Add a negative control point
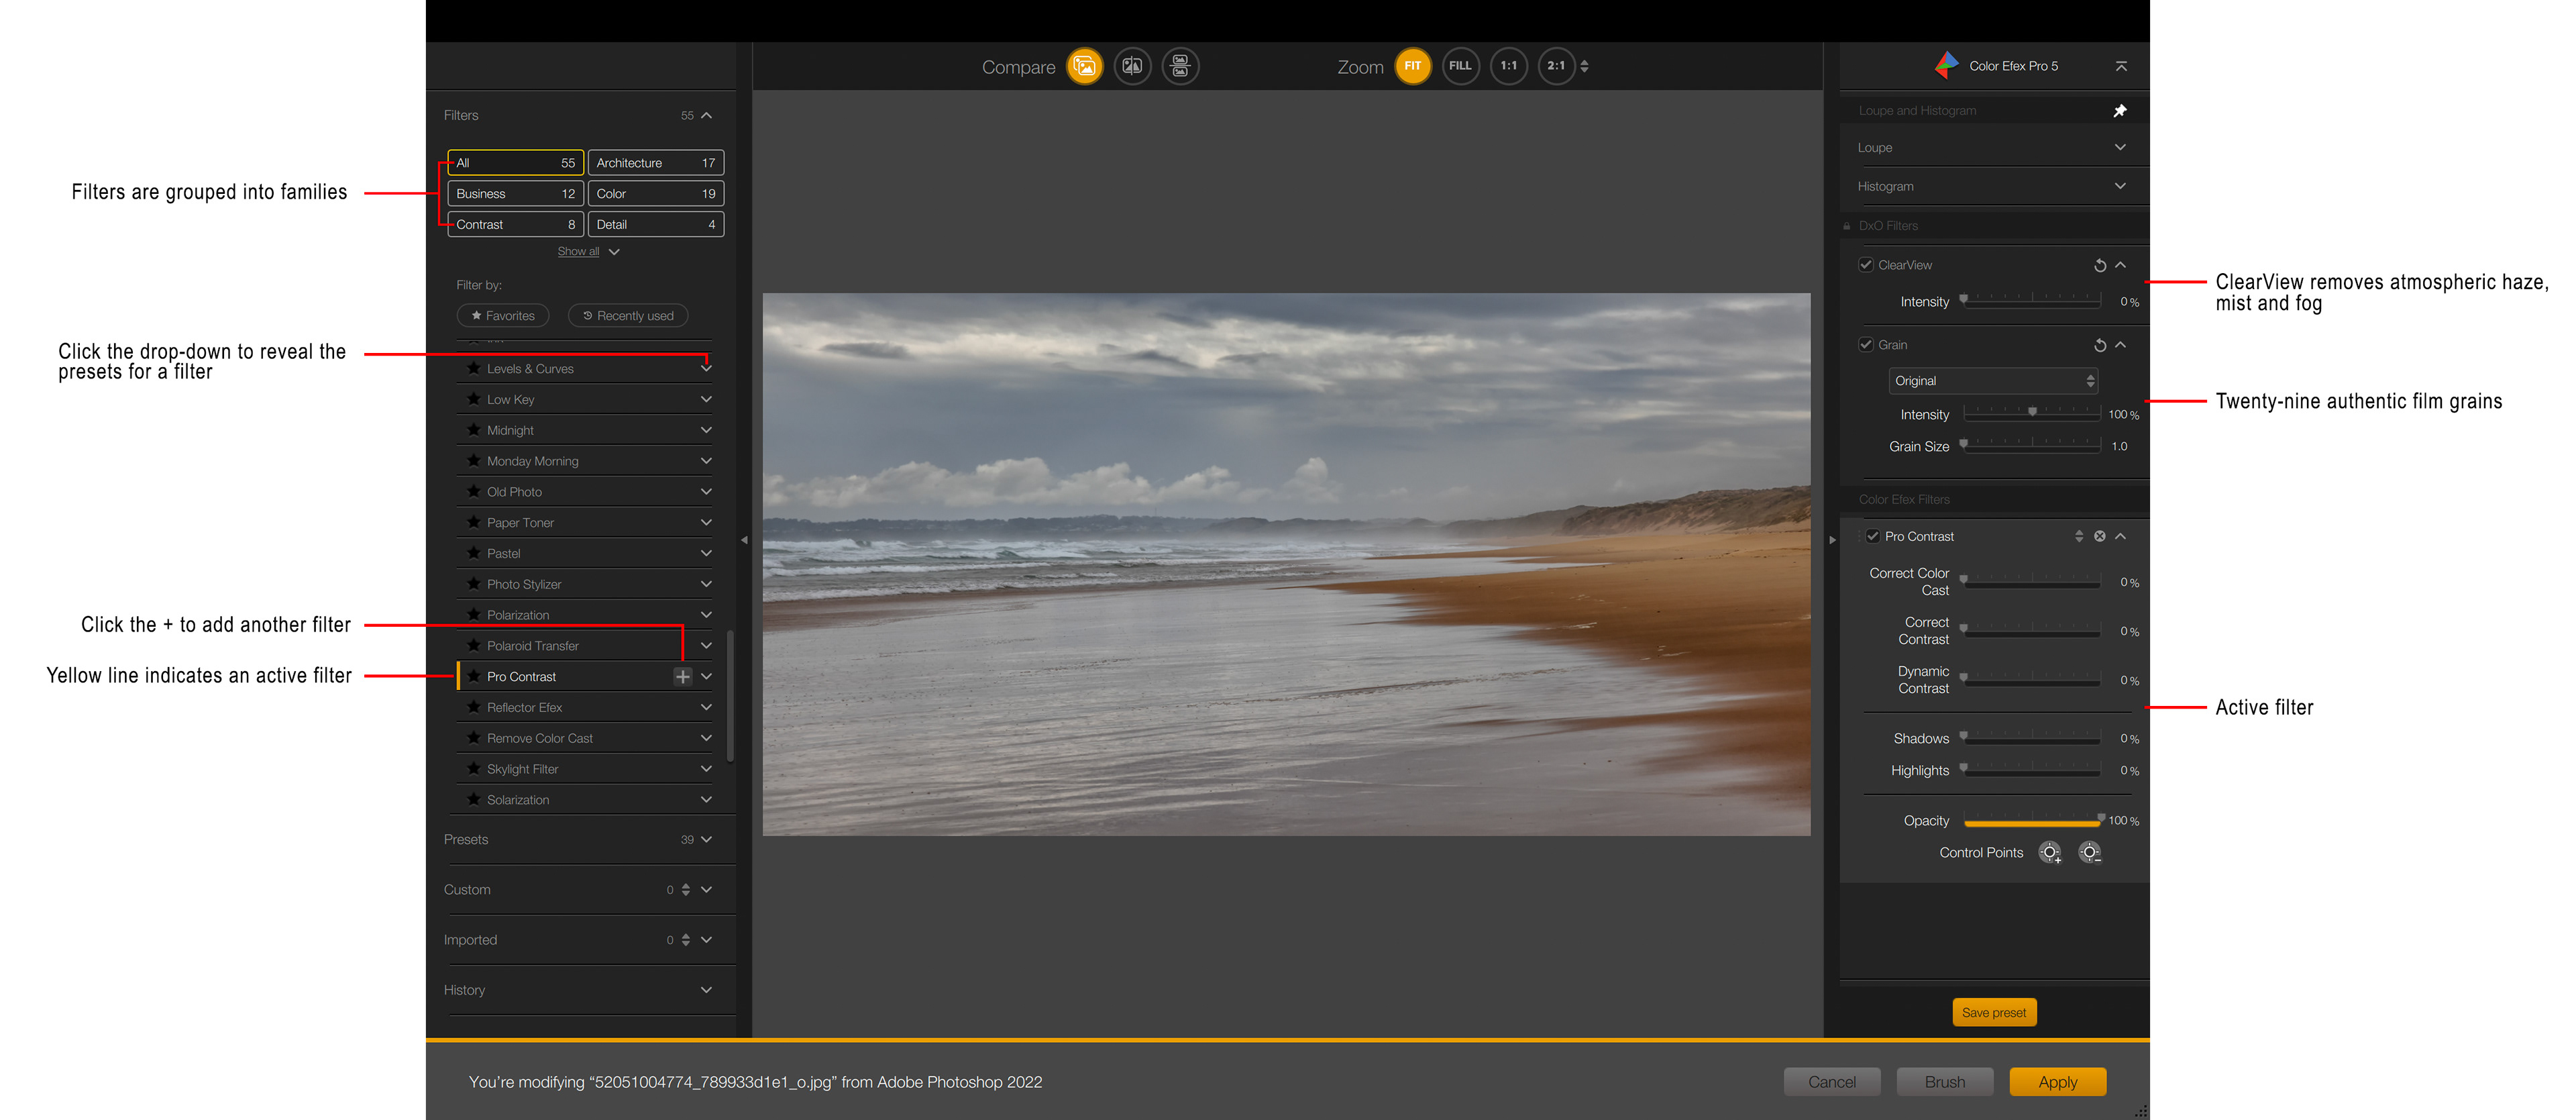This screenshot has height=1120, width=2576. 2089,853
